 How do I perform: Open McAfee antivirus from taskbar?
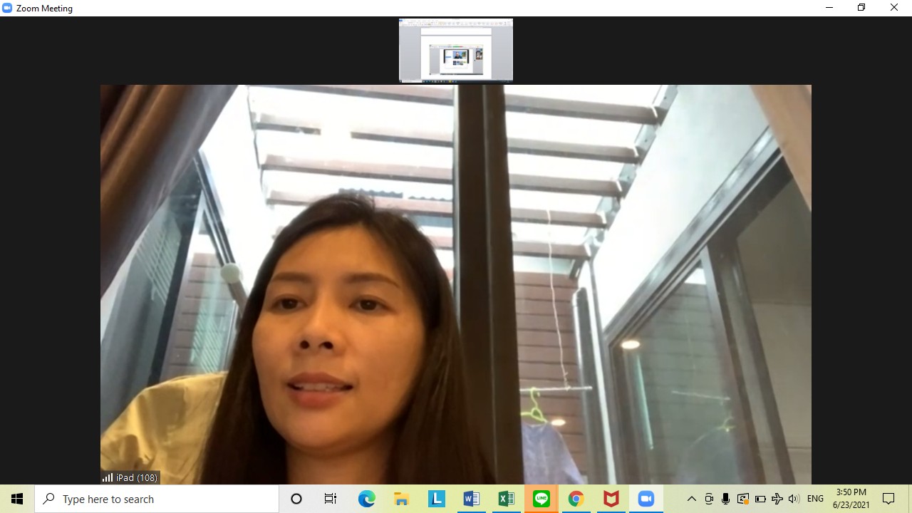(x=611, y=499)
